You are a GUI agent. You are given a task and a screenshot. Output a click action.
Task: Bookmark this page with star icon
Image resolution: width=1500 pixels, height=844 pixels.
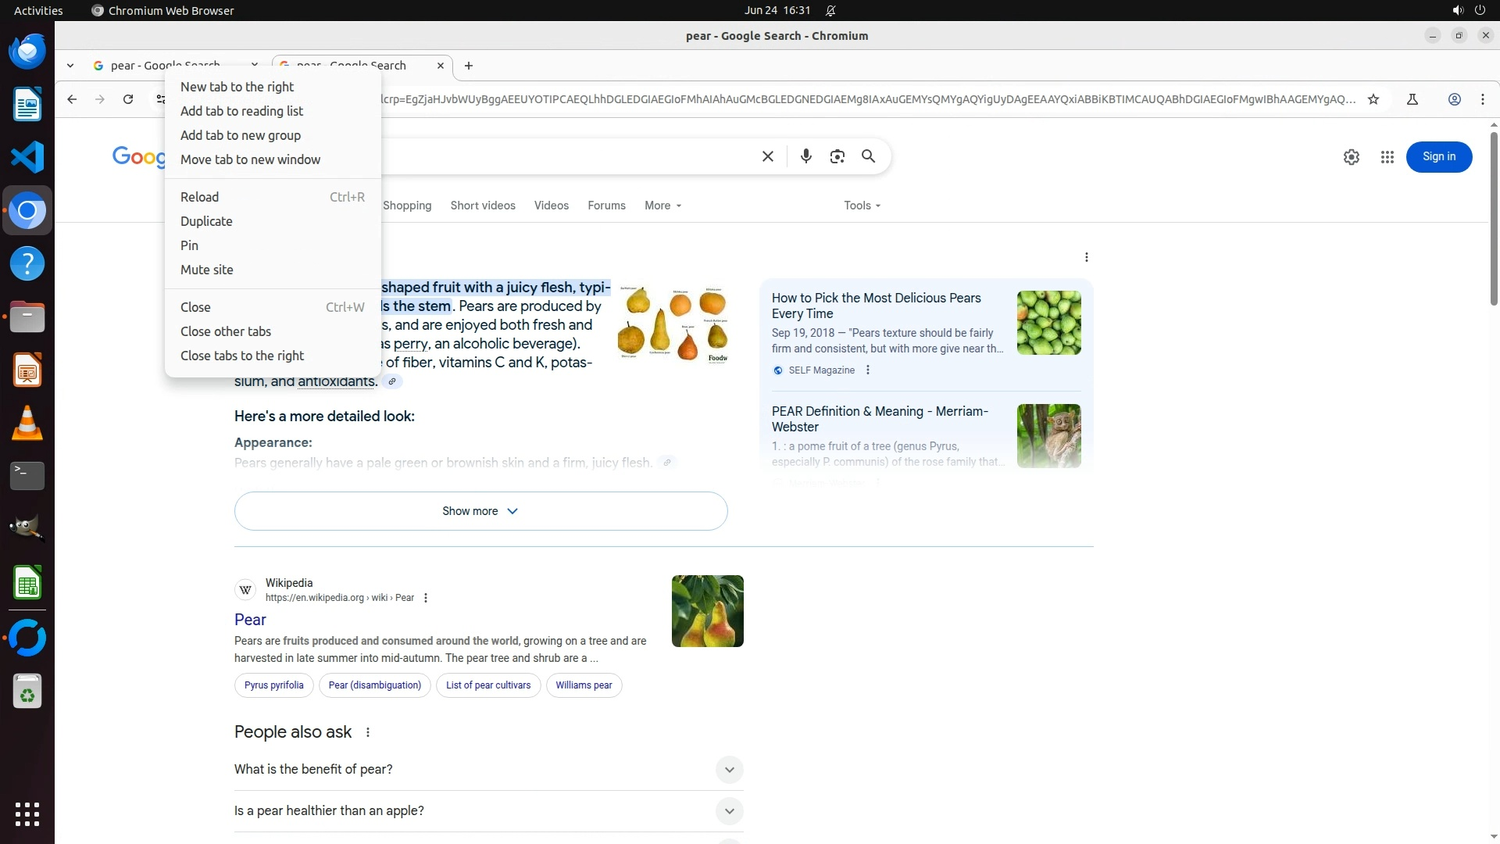coord(1373,99)
